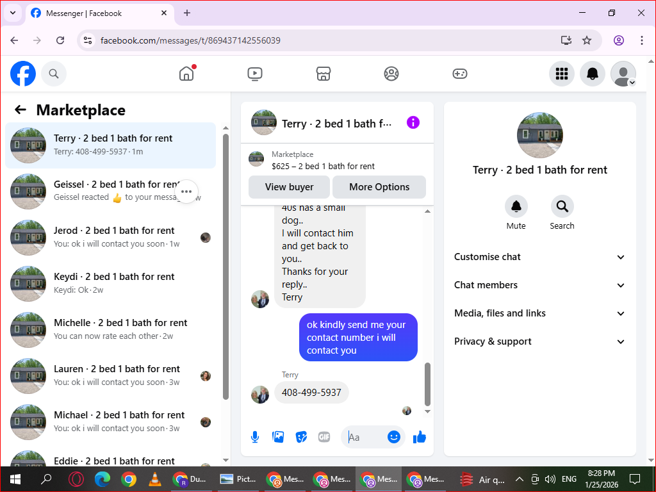The image size is (656, 492).
Task: Open the Marketplace storefront icon
Action: pos(324,74)
